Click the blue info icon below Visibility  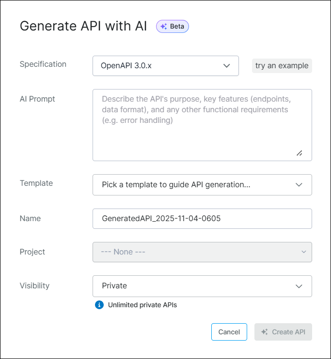pos(99,305)
